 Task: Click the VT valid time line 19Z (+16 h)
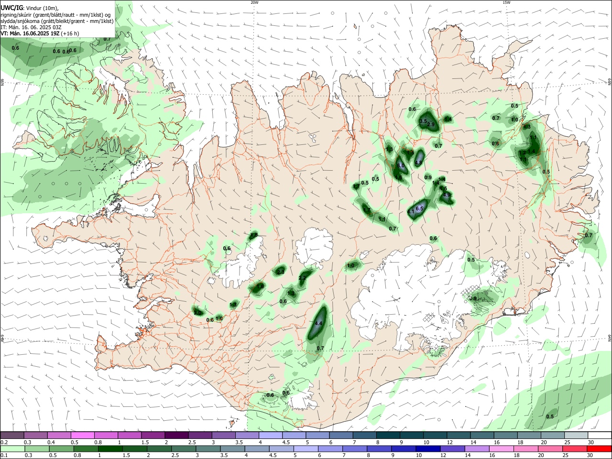tap(40, 33)
